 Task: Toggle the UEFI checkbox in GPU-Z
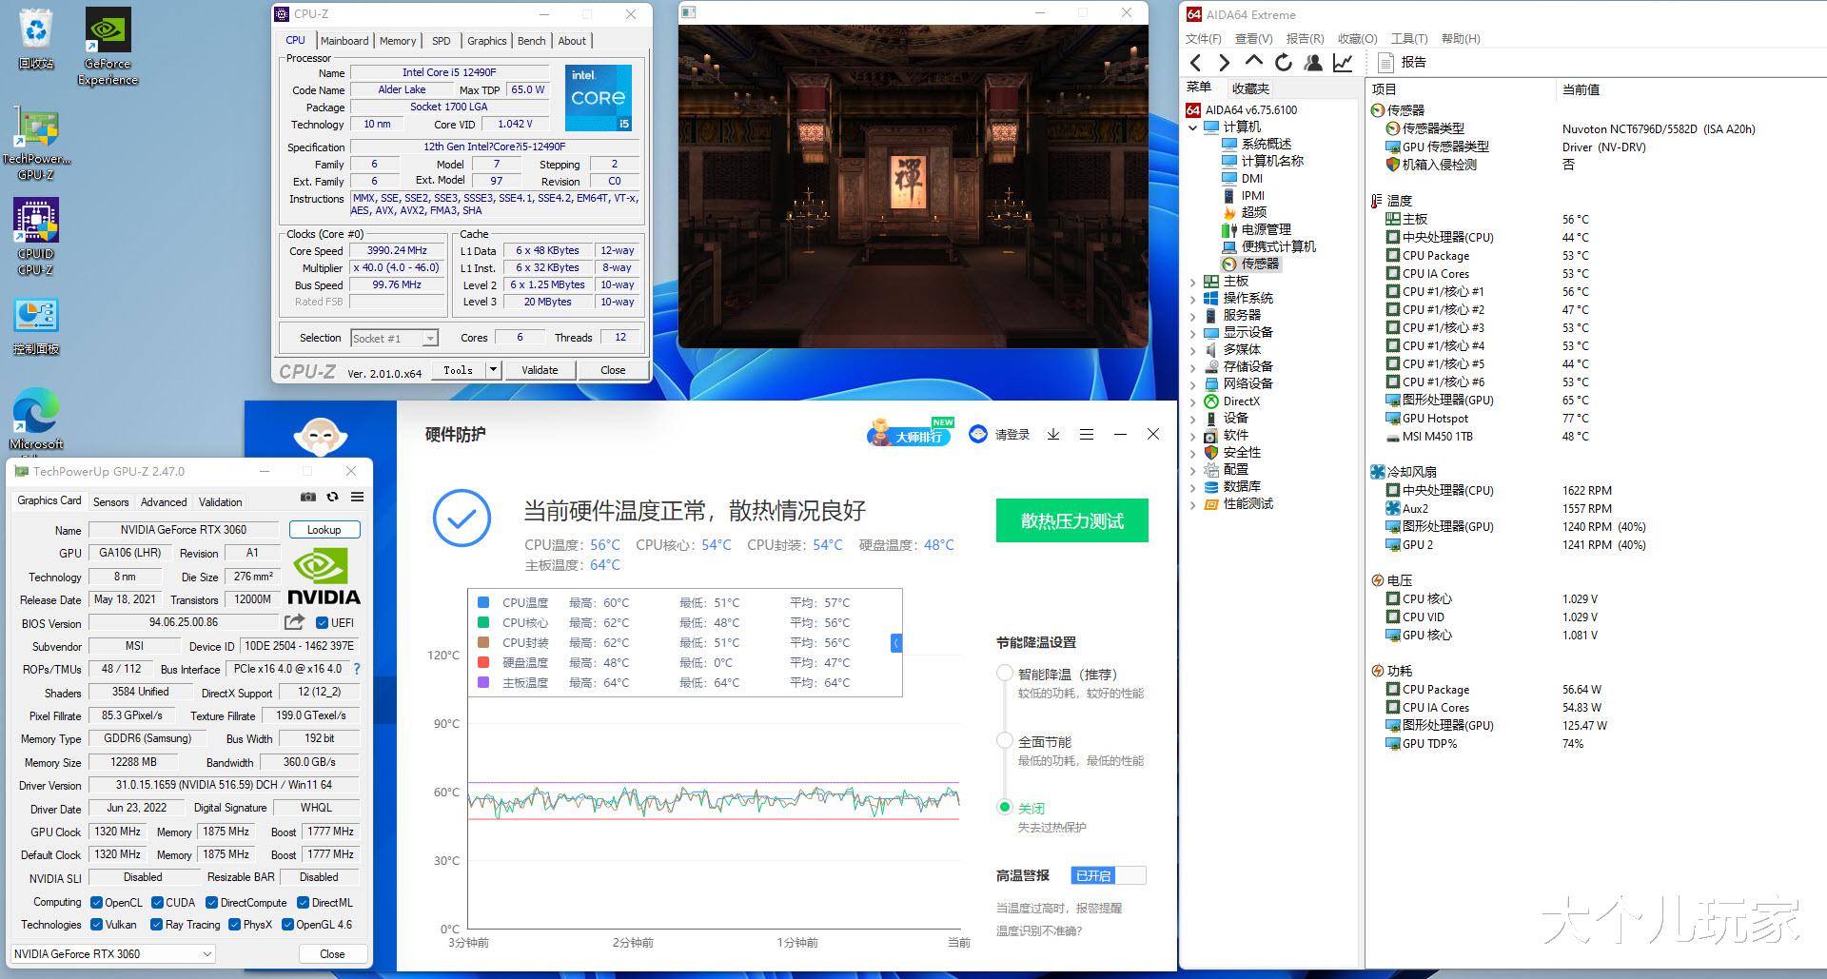[323, 622]
